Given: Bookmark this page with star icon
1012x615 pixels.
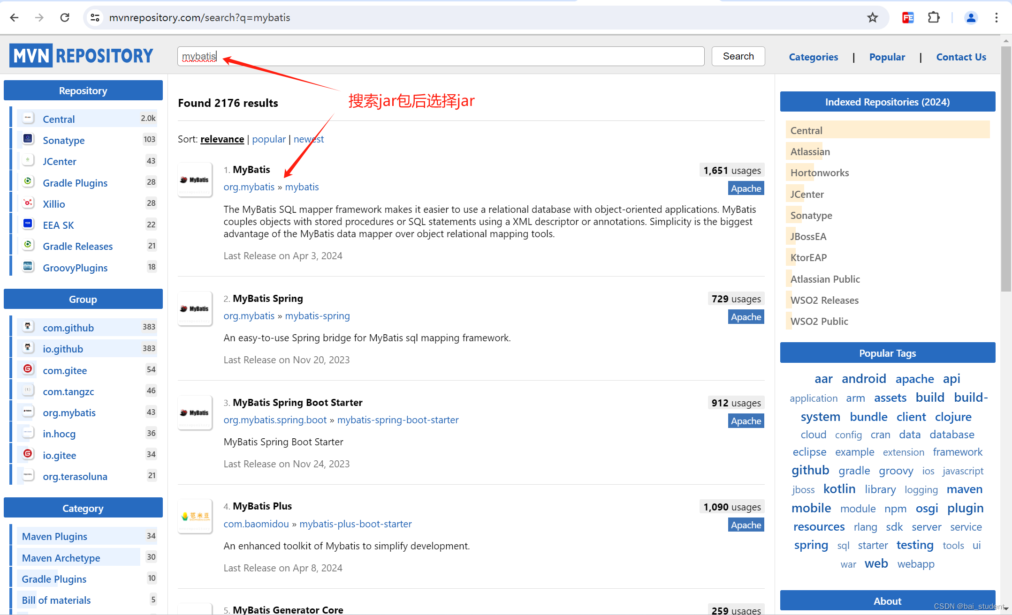Looking at the screenshot, I should tap(872, 18).
